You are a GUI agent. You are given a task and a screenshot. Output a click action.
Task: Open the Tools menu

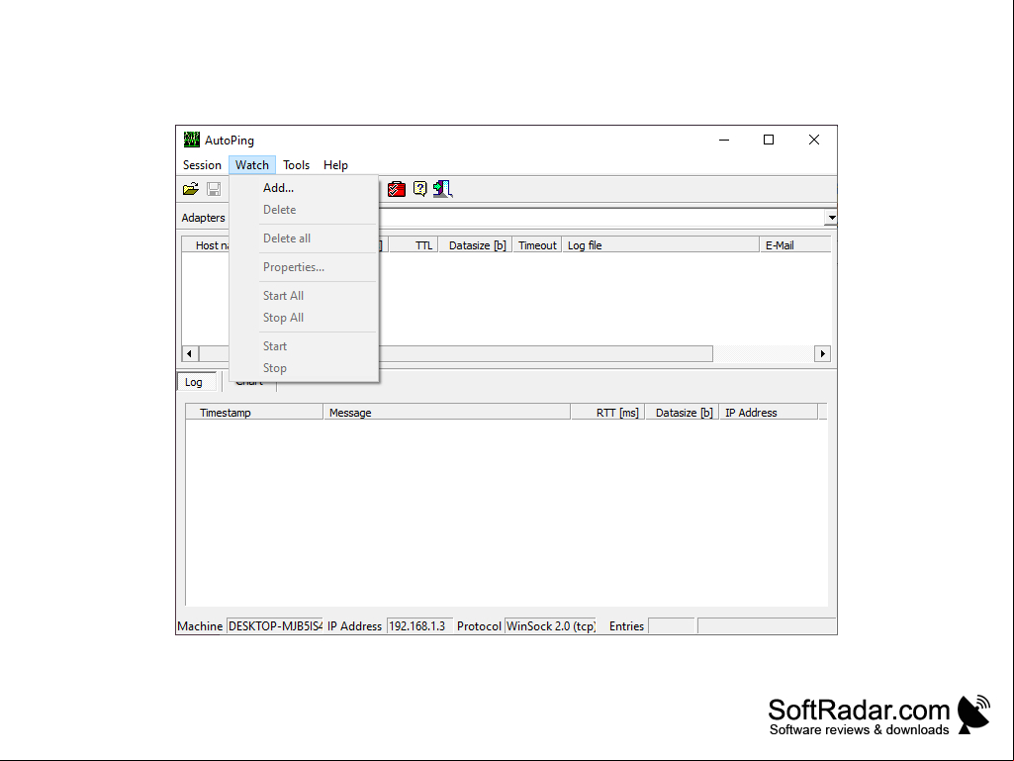[296, 165]
